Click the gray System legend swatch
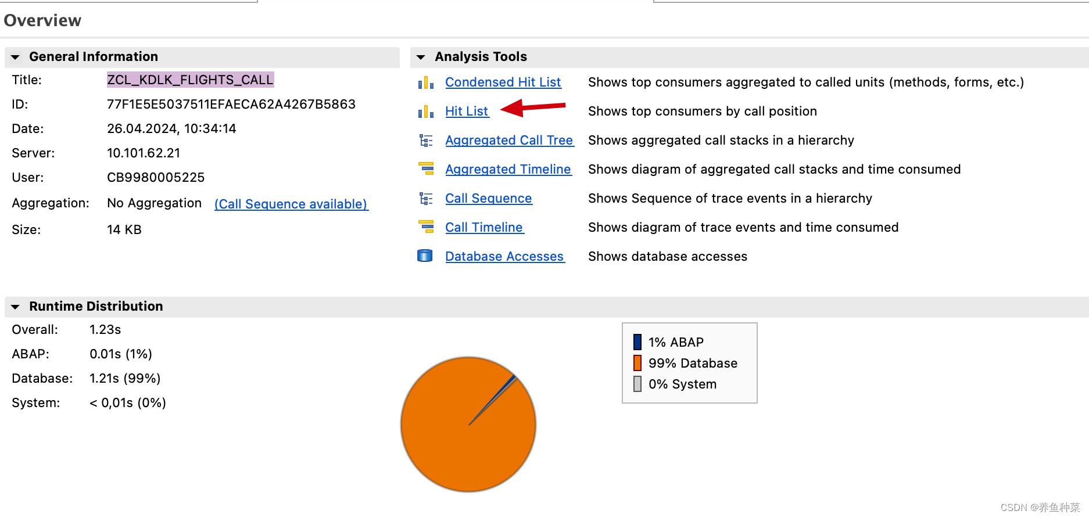This screenshot has width=1089, height=518. [637, 384]
